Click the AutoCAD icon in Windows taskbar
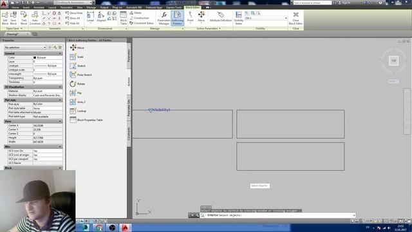Viewport: 412px width, 232px height. click(x=125, y=227)
